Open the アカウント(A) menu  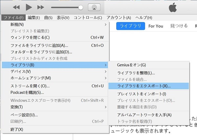tap(119, 18)
